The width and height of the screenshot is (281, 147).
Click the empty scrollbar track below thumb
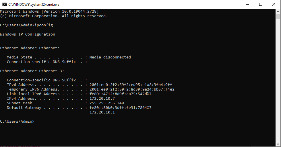pos(278,81)
